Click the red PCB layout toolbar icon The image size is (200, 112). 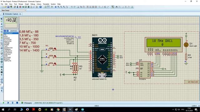(20, 7)
